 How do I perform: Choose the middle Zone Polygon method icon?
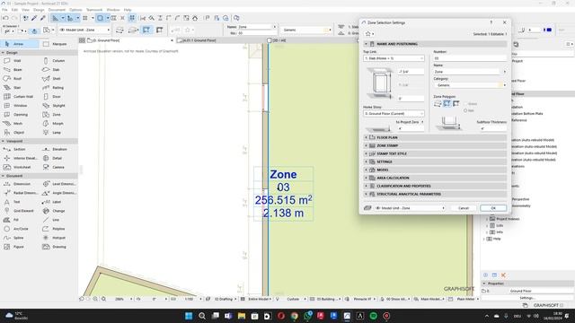447,104
